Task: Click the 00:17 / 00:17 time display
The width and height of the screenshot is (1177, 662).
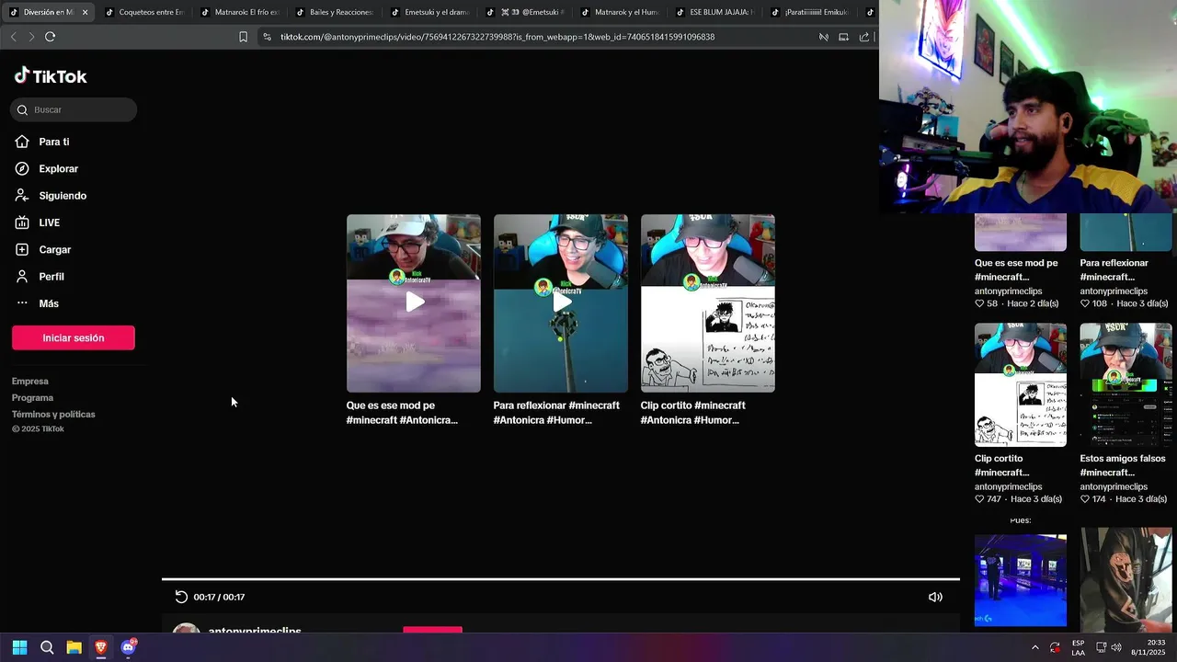Action: click(x=219, y=598)
